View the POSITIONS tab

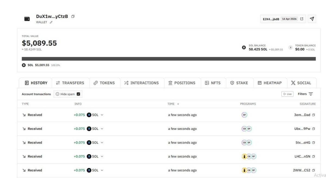click(x=182, y=83)
